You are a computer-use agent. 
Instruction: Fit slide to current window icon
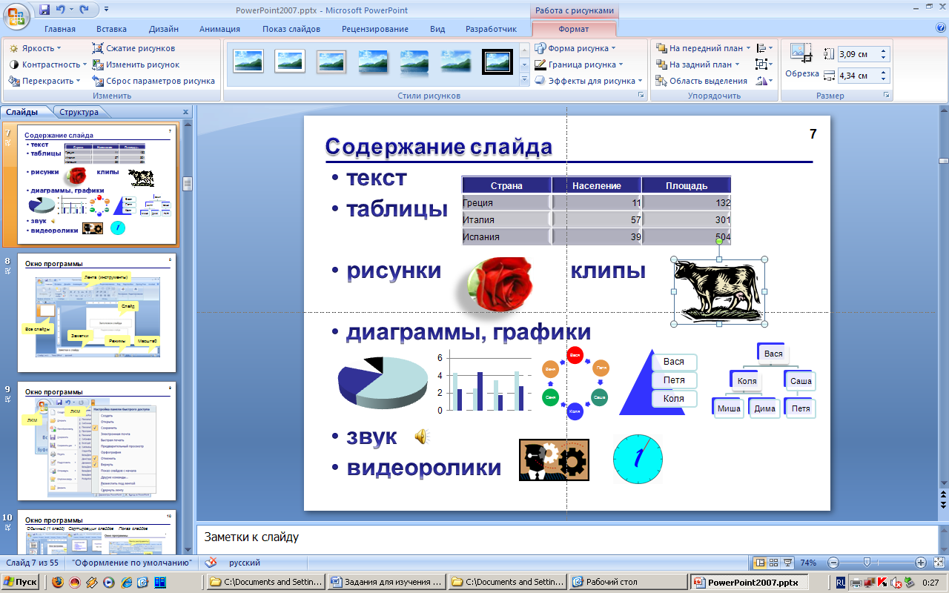pyautogui.click(x=937, y=563)
